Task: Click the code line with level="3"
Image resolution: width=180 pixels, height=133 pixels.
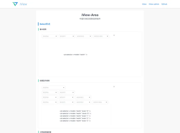Action: 75,121
